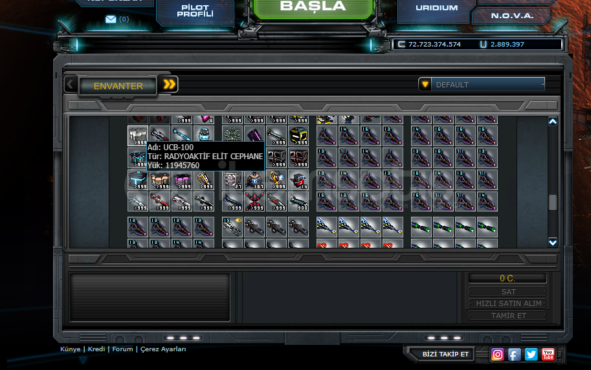Open the Facebook icon
This screenshot has width=591, height=370.
pyautogui.click(x=515, y=354)
